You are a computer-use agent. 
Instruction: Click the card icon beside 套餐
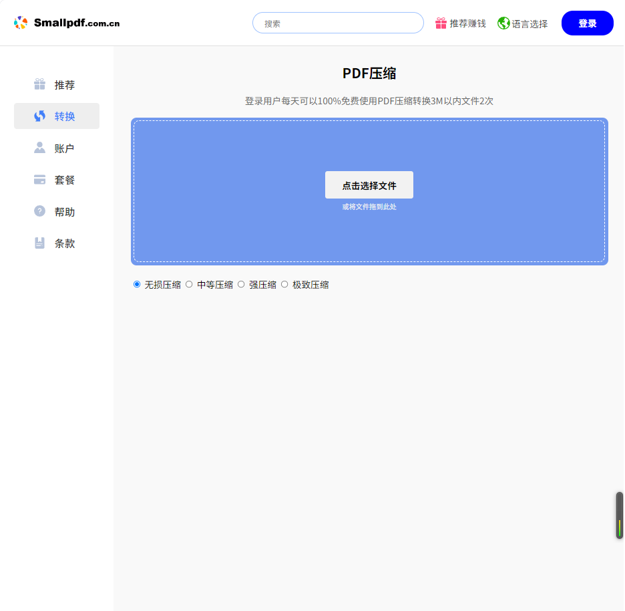click(39, 180)
